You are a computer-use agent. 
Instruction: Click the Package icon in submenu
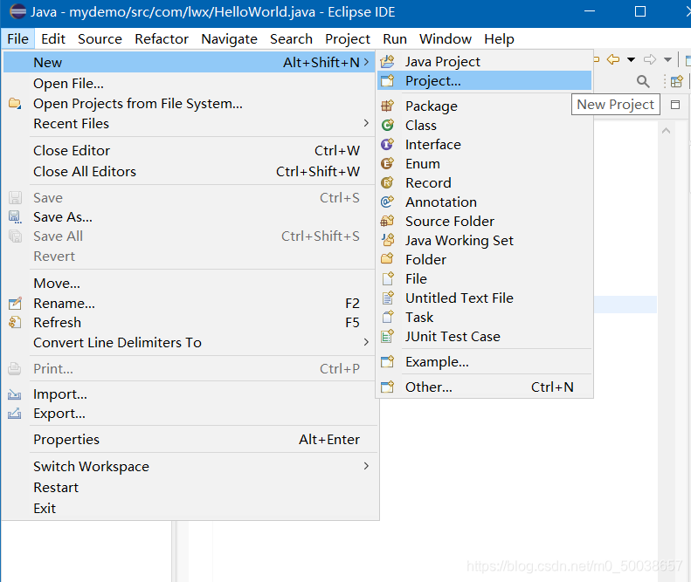pyautogui.click(x=387, y=106)
